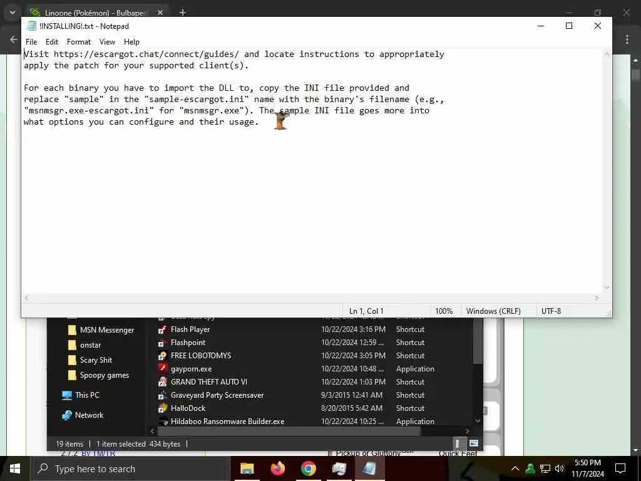This screenshot has width=641, height=481.
Task: Click the Ln 1, Col 1 status text
Action: [x=366, y=311]
